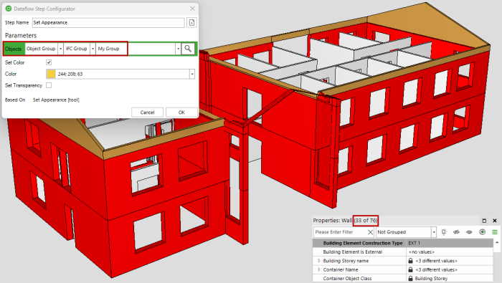Expand the Building Storey name row

[x=319, y=261]
